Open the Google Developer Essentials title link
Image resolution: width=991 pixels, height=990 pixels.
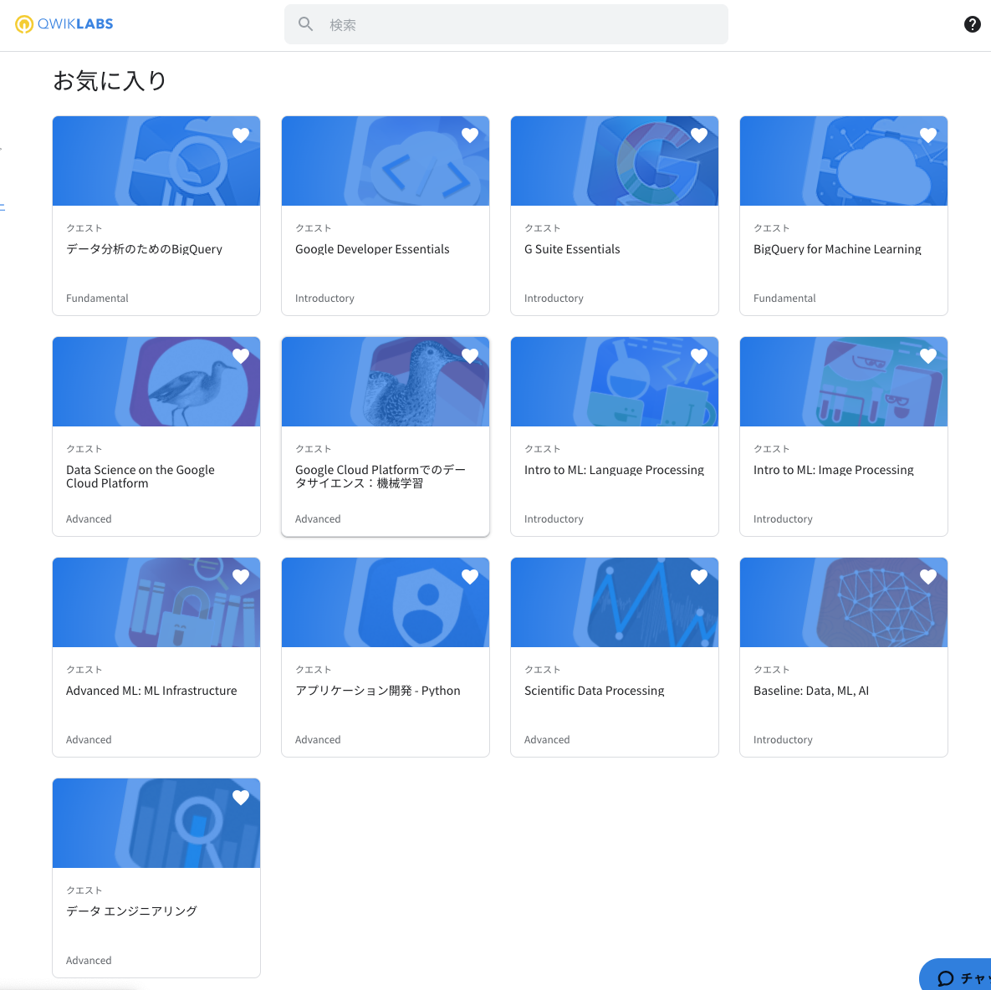372,249
